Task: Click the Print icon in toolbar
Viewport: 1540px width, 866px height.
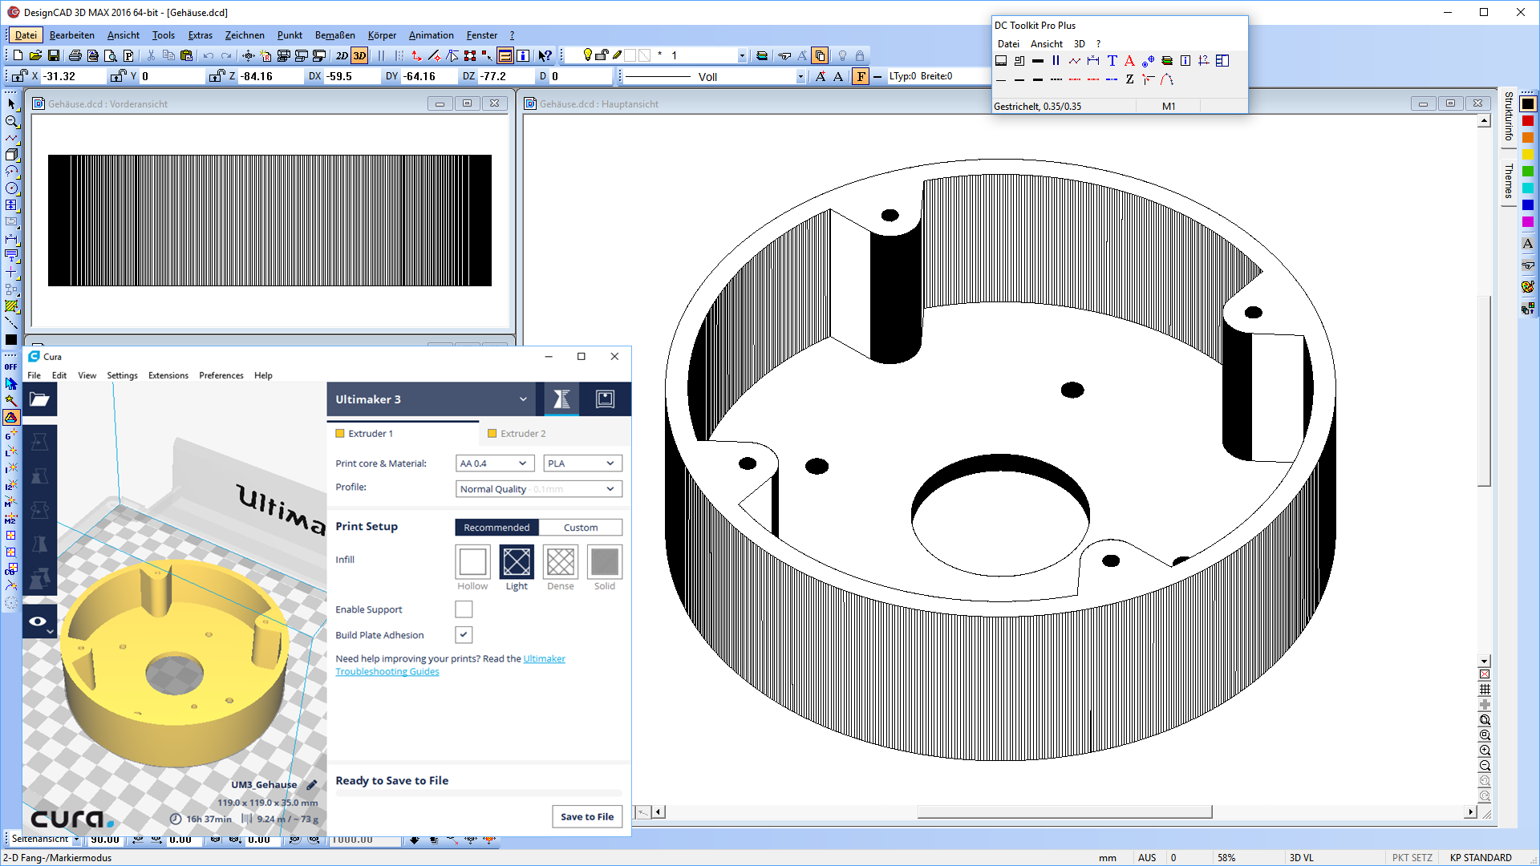Action: pyautogui.click(x=75, y=55)
